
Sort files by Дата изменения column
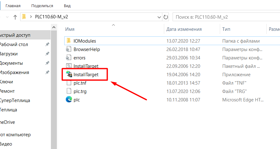click(184, 29)
